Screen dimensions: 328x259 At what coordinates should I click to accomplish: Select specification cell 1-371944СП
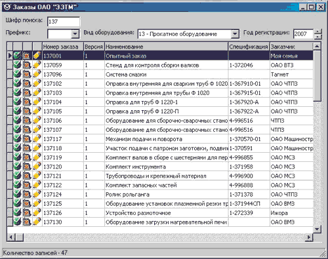[249, 203]
